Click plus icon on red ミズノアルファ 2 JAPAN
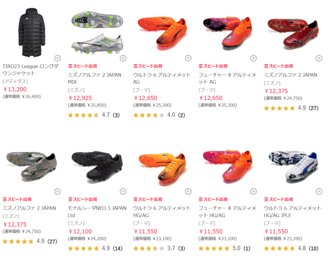The height and width of the screenshot is (260, 331). 319,58
